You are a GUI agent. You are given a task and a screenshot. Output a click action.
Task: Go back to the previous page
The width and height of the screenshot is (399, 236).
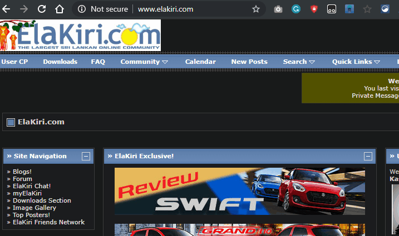pos(6,9)
